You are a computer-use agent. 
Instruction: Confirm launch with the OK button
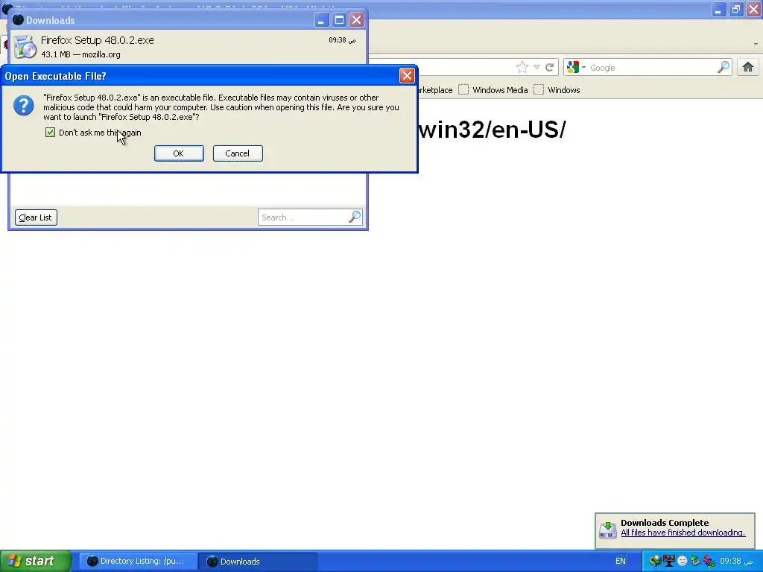[x=179, y=153]
